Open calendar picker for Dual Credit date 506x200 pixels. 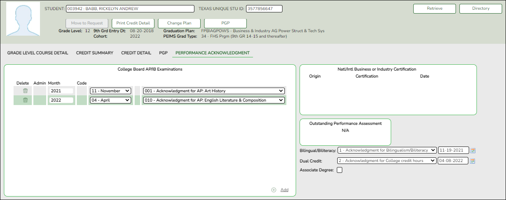pyautogui.click(x=473, y=161)
